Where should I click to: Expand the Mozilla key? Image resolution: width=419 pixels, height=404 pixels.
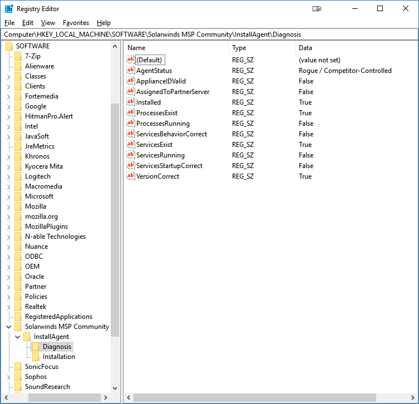(x=8, y=207)
